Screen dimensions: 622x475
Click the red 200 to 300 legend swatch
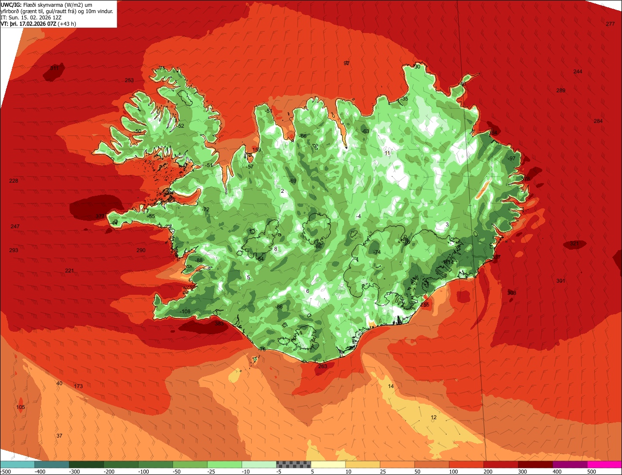click(501, 464)
